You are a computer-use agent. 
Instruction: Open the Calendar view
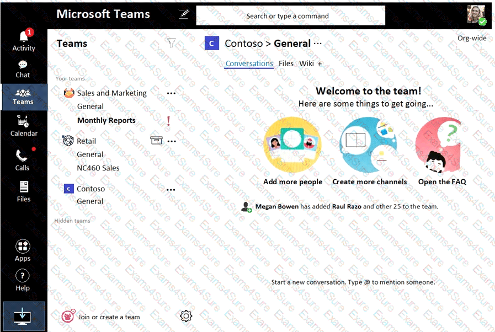click(x=24, y=126)
